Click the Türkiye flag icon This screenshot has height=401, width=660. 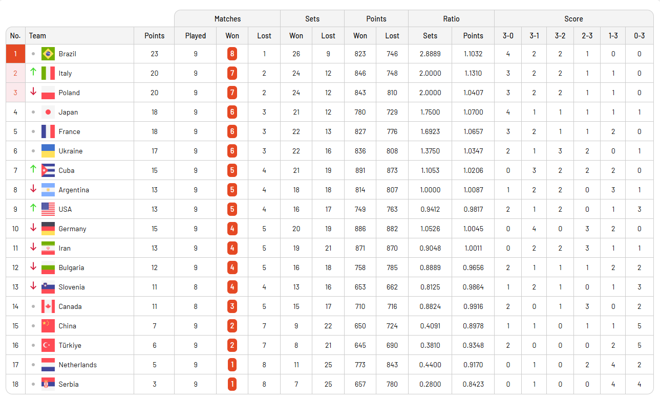pyautogui.click(x=48, y=345)
